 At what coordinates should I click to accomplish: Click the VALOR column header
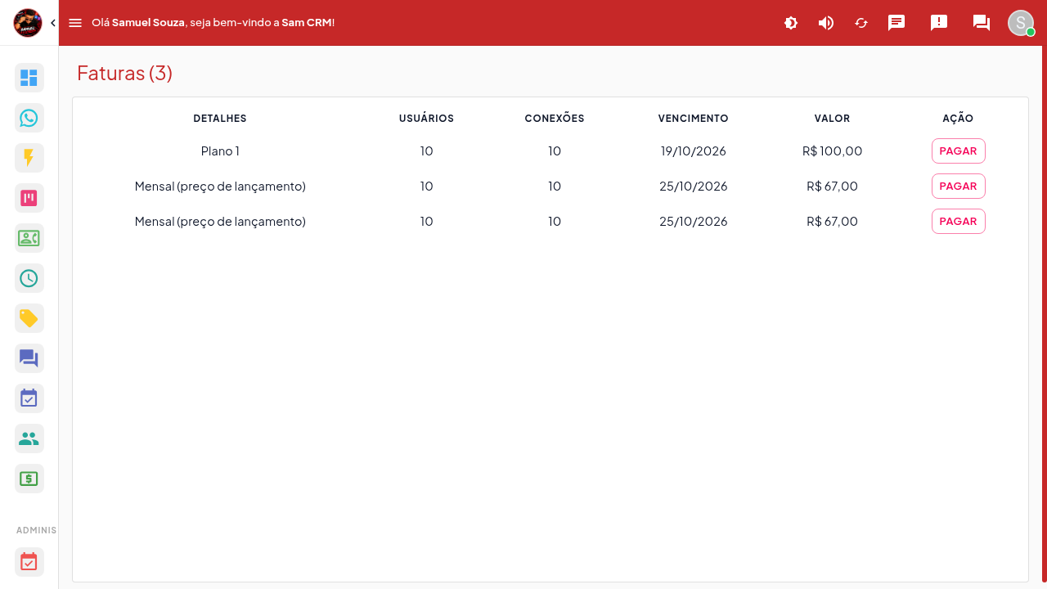832,119
